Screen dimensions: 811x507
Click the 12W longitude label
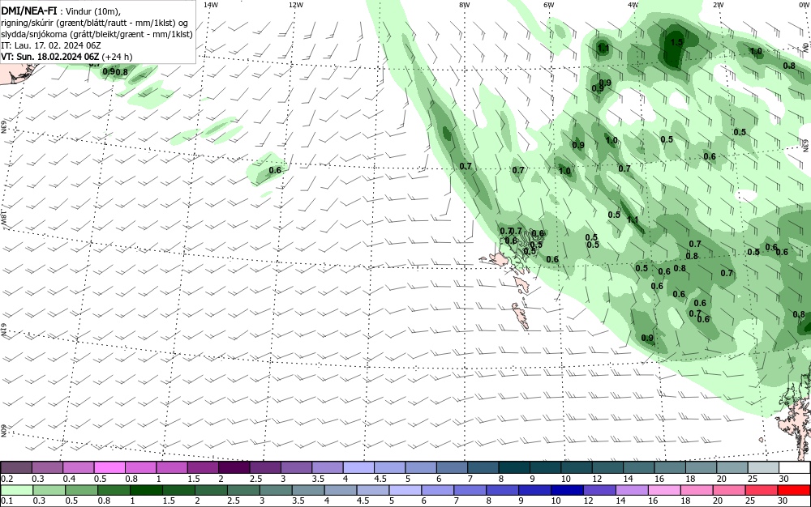tap(296, 5)
